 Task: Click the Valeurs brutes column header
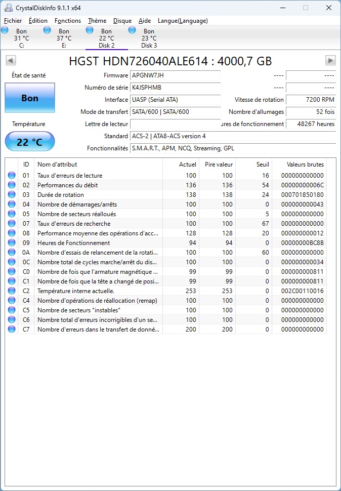click(x=305, y=165)
